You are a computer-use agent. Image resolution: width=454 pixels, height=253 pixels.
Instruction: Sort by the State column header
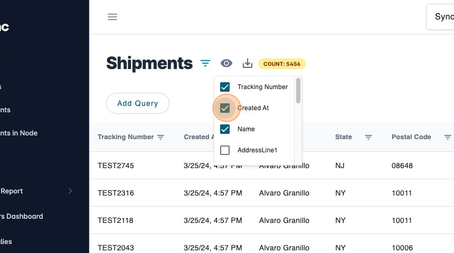coord(344,137)
